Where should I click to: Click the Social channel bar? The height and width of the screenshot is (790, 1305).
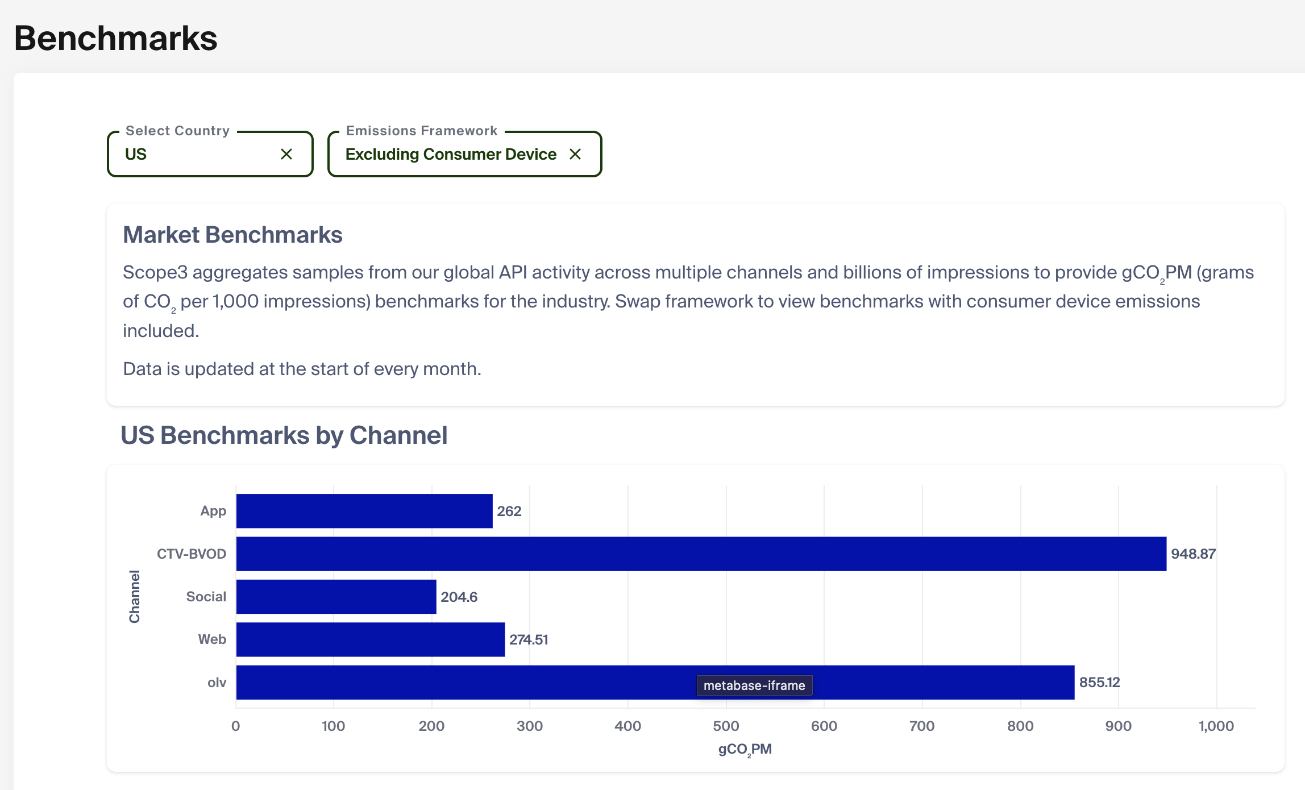(x=336, y=597)
